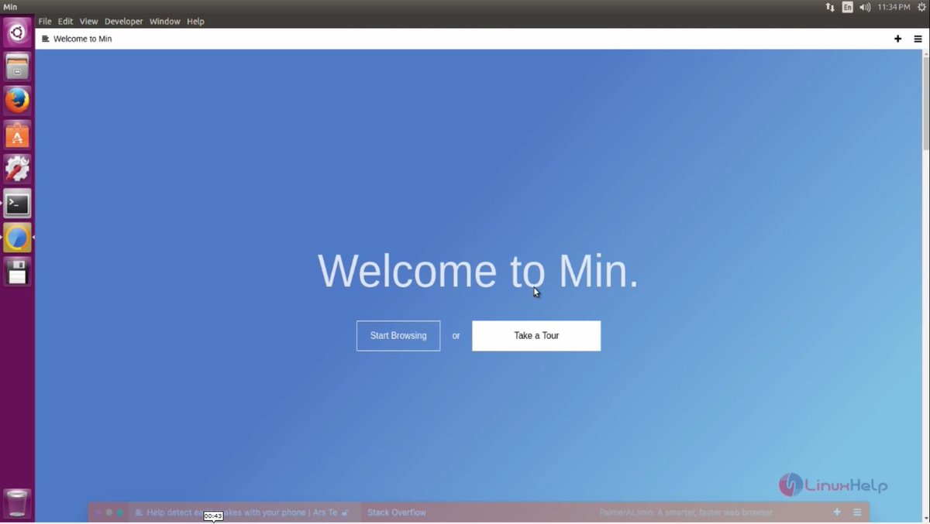The image size is (930, 524).
Task: Open the Help menu
Action: point(195,22)
